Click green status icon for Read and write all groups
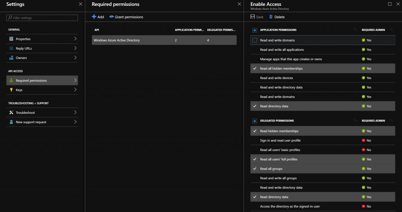 click(x=363, y=178)
